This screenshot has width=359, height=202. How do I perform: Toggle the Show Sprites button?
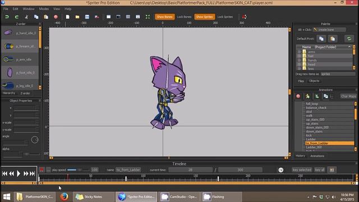click(204, 17)
